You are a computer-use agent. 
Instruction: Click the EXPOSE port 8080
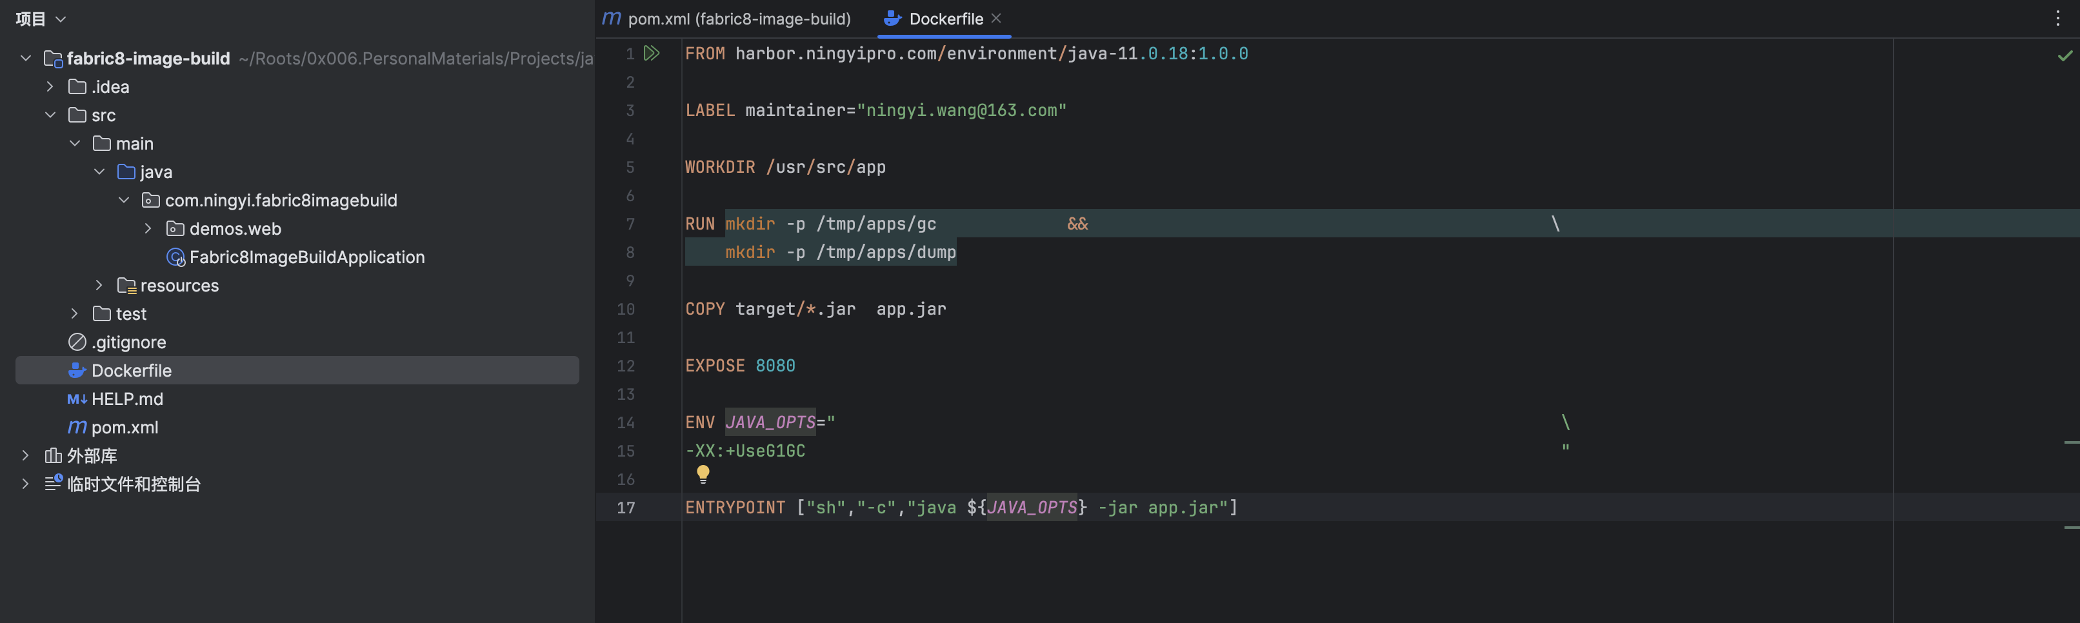[x=775, y=366]
